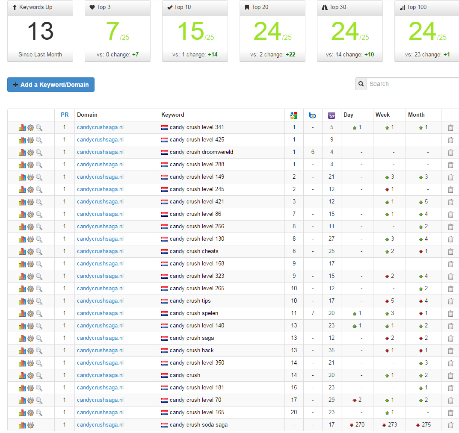Screen dimensions: 459x433
Task: Click the Domain column header
Action: coord(87,115)
